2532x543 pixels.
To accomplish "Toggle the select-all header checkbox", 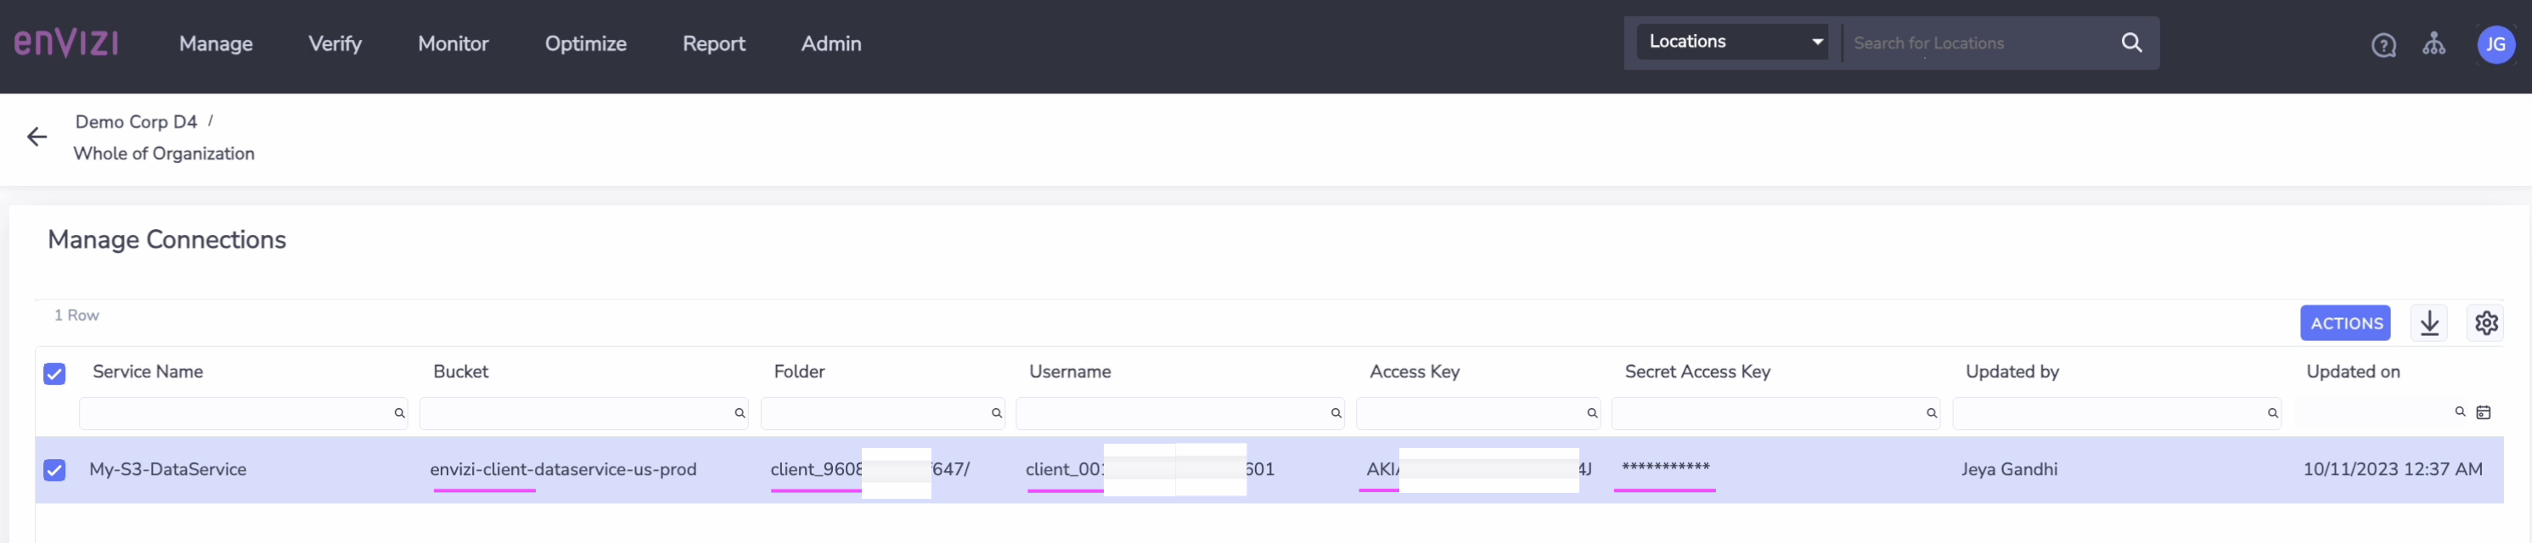I will pyautogui.click(x=55, y=374).
